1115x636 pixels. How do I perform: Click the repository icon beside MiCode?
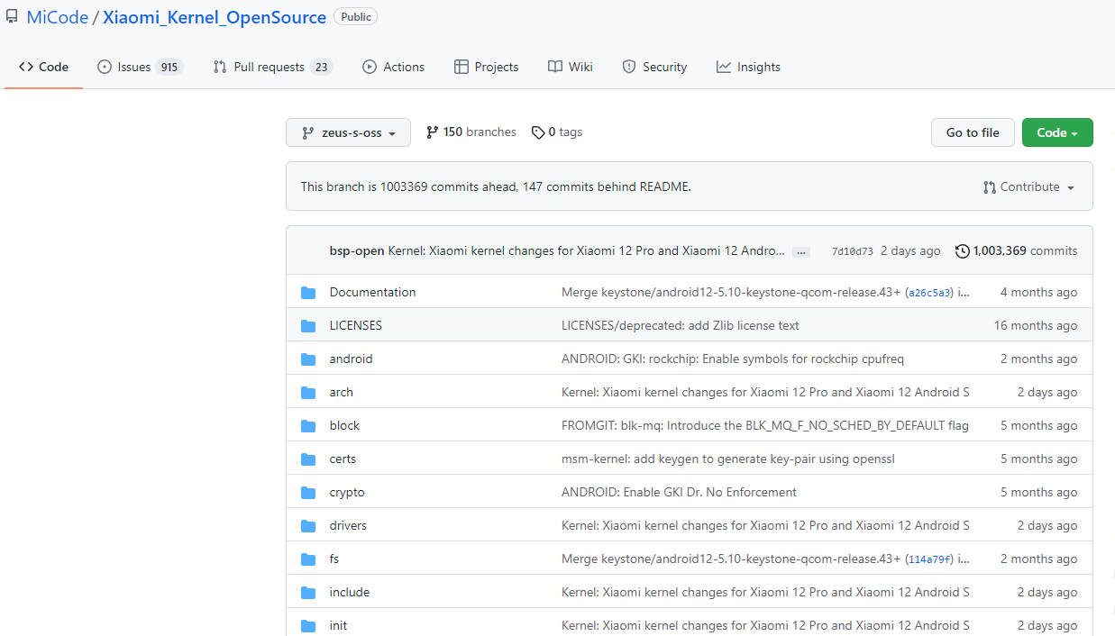[x=12, y=17]
